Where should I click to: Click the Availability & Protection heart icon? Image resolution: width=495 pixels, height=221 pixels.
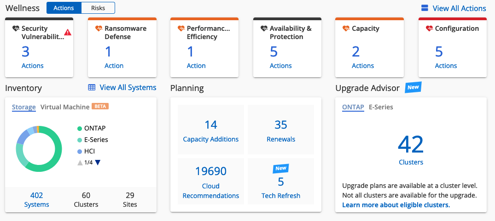point(264,28)
